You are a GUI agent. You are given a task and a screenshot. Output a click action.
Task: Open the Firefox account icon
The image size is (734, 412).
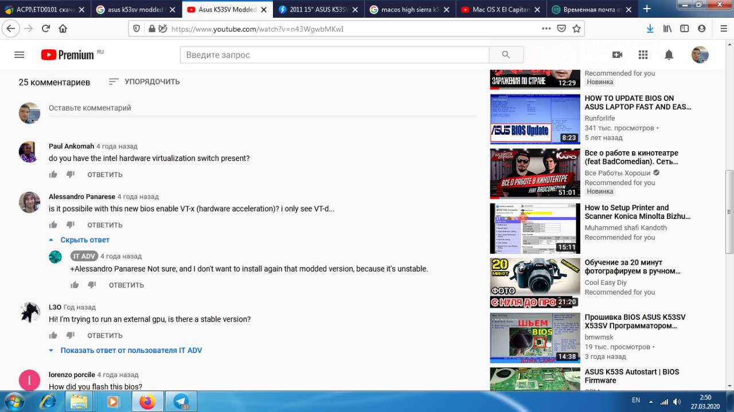pos(701,29)
